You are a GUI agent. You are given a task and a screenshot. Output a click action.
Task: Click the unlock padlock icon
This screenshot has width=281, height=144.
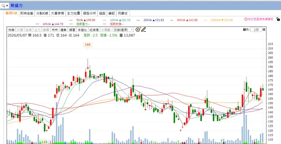tap(278, 19)
